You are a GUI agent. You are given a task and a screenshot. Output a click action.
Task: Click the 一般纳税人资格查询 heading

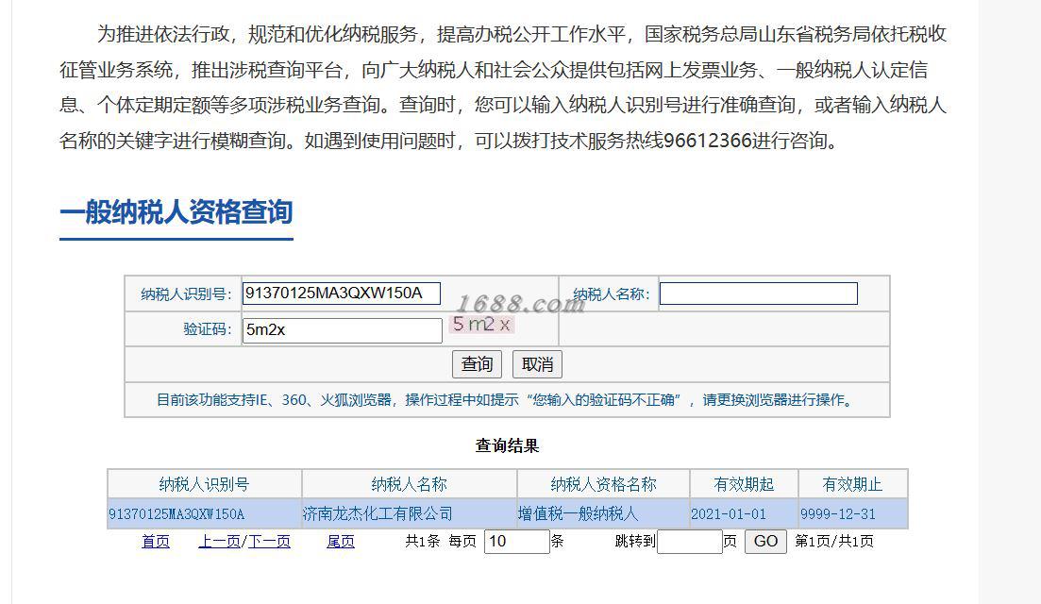(x=176, y=212)
